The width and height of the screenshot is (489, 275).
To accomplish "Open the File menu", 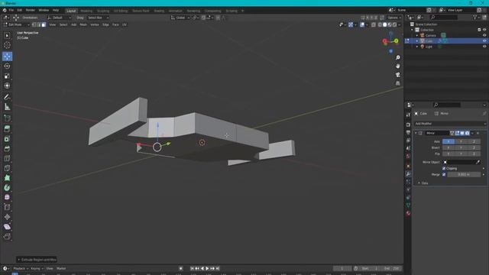I will pos(11,10).
